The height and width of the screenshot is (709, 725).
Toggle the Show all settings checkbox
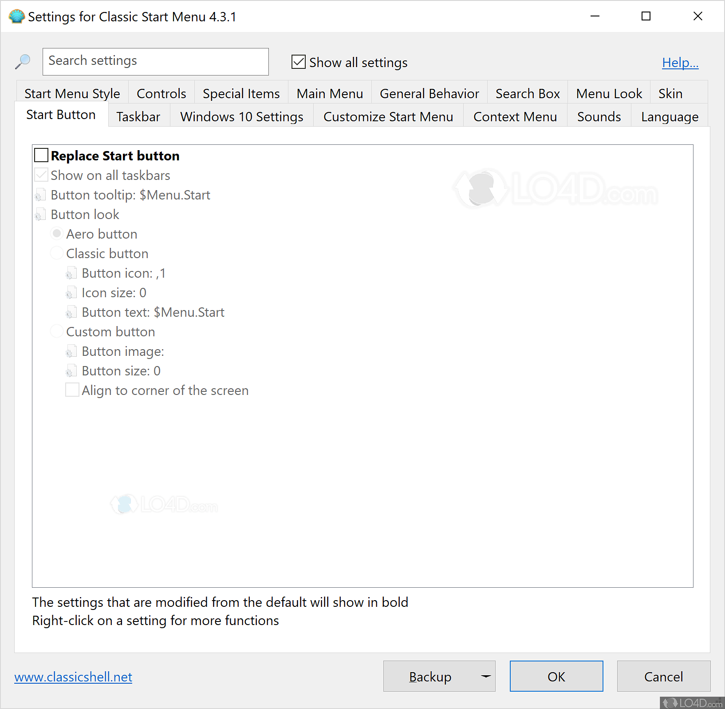coord(299,62)
